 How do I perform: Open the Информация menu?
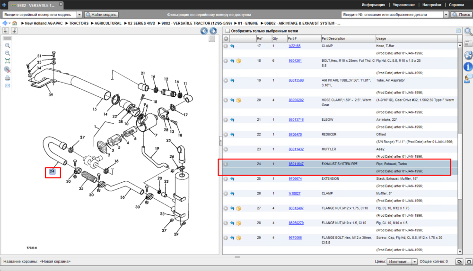pyautogui.click(x=373, y=5)
